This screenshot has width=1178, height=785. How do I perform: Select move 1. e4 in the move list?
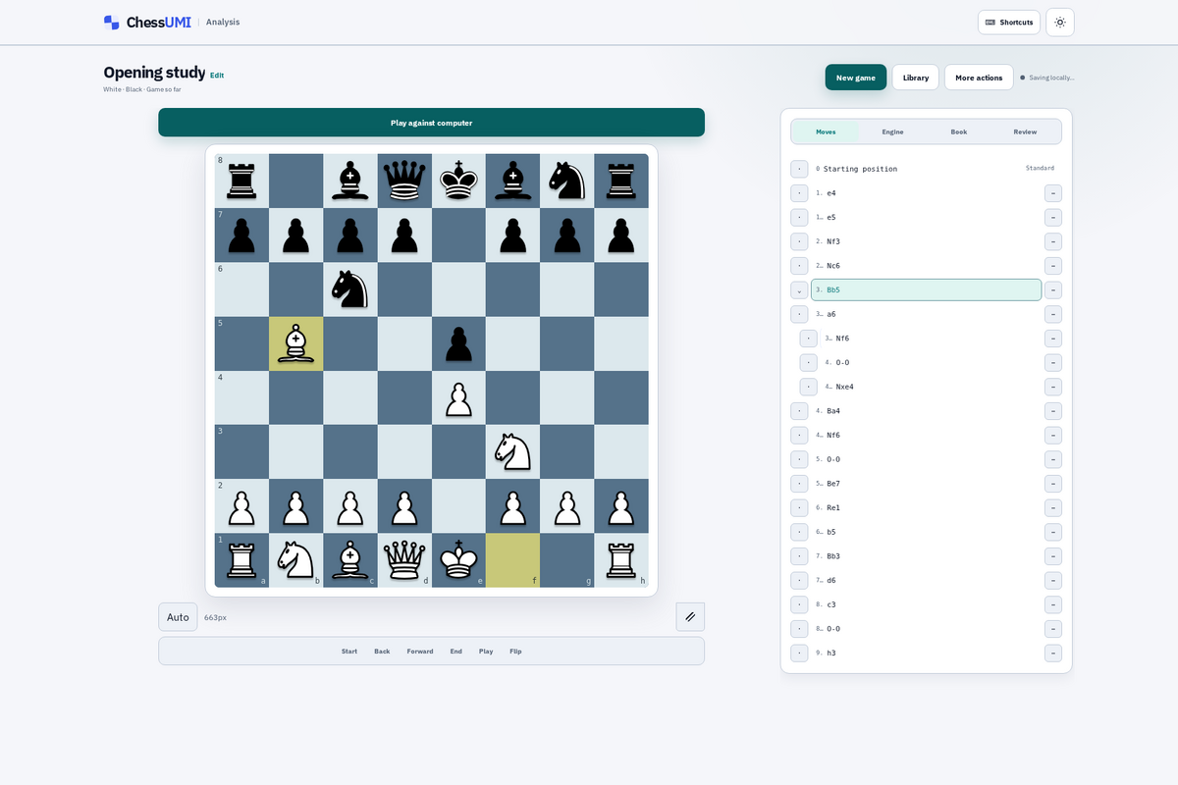click(x=926, y=193)
